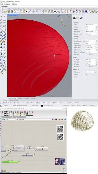
Task: Select the Box solid tool icon
Action: click(x=1, y=35)
